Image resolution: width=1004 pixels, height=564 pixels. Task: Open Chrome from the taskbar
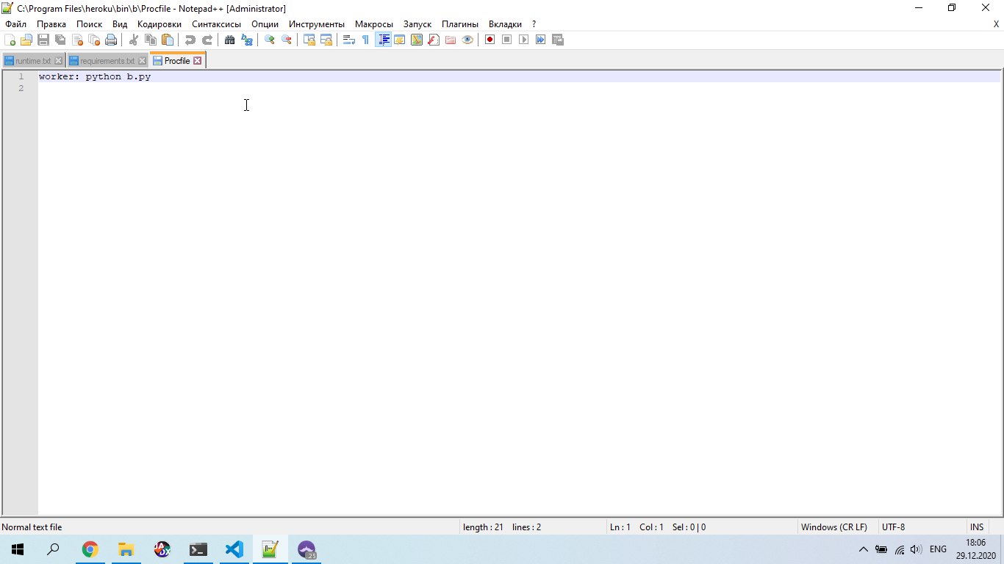[90, 549]
